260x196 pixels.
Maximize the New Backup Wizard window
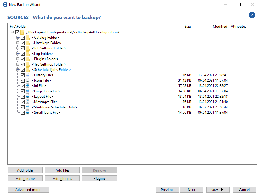239,5
